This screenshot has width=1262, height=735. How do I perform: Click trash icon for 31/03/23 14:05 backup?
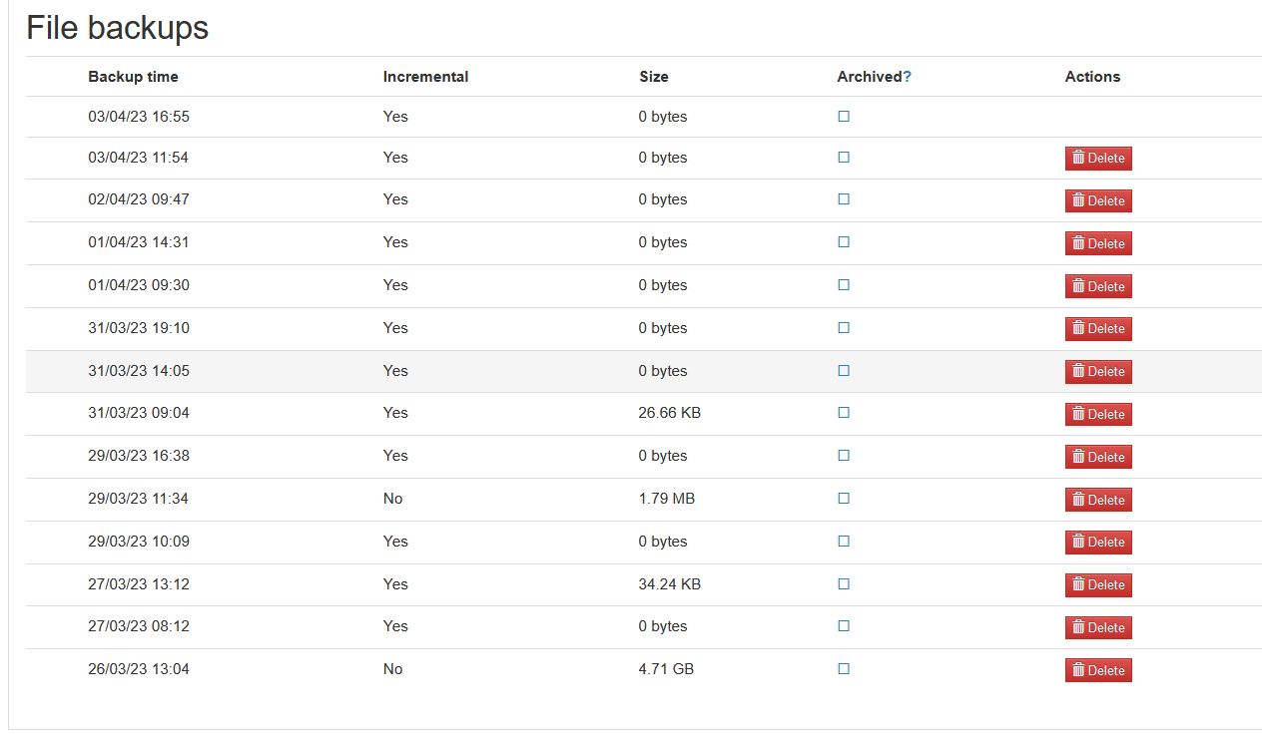(1078, 371)
